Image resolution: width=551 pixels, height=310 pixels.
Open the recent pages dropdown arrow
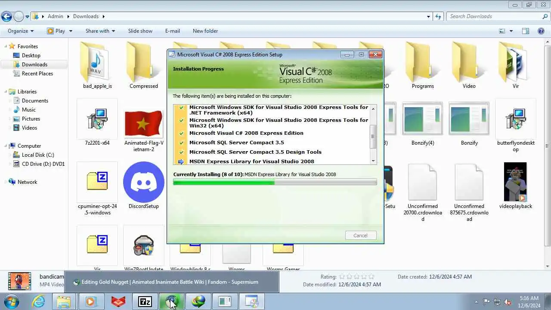(x=27, y=17)
